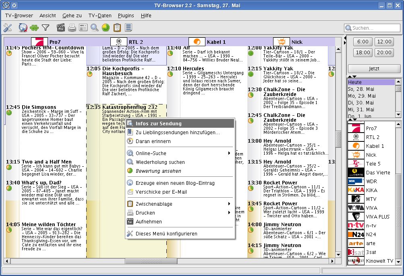Jump to 20:00 time button
This screenshot has height=276, width=404.
(384, 52)
